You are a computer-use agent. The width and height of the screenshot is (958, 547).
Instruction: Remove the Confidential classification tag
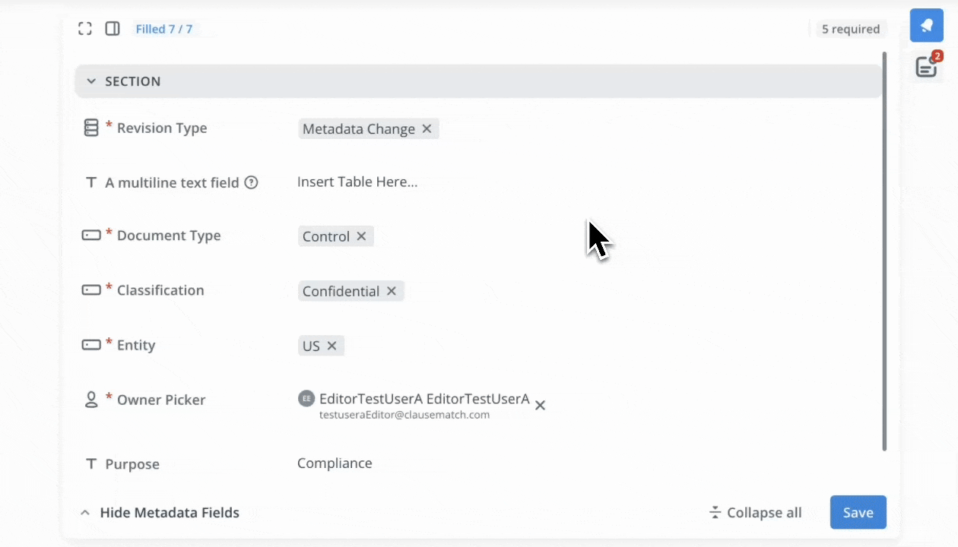coord(392,291)
